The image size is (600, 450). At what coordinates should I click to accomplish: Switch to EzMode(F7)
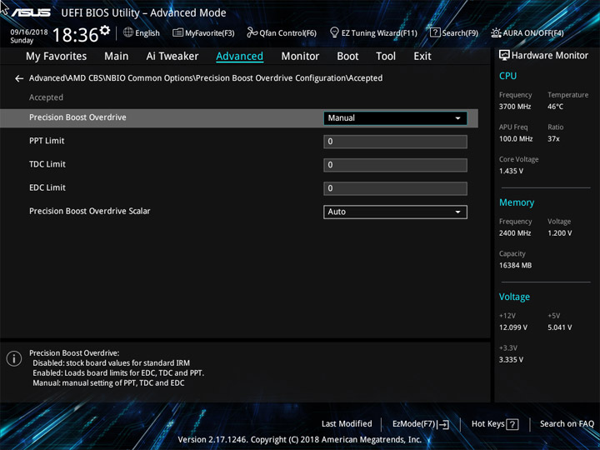(x=421, y=424)
